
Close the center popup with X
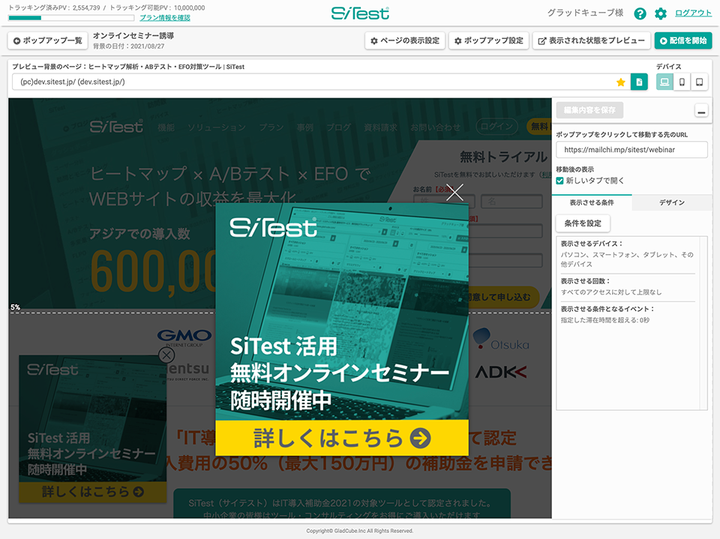click(454, 193)
